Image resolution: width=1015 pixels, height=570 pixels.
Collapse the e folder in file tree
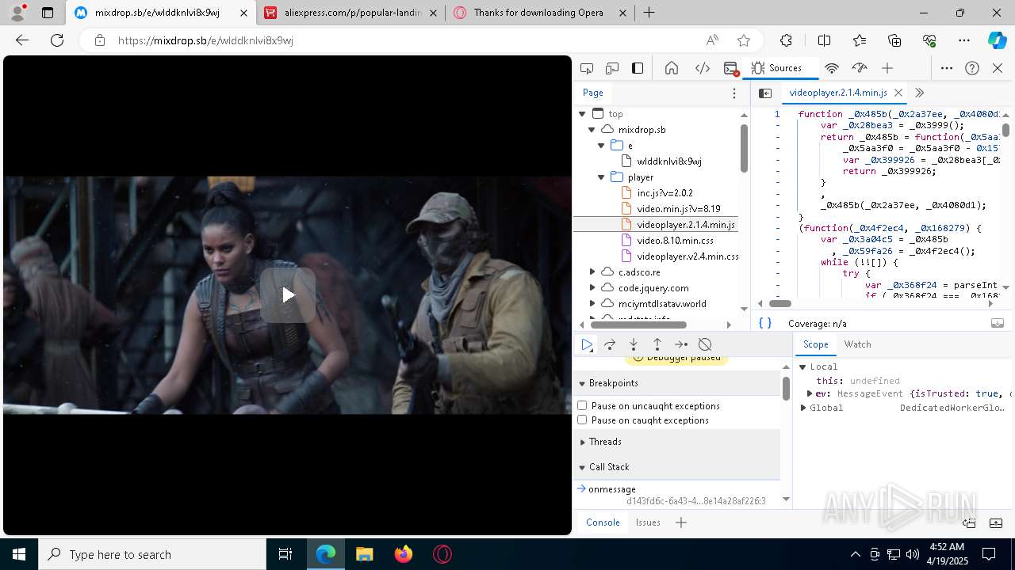coord(601,146)
